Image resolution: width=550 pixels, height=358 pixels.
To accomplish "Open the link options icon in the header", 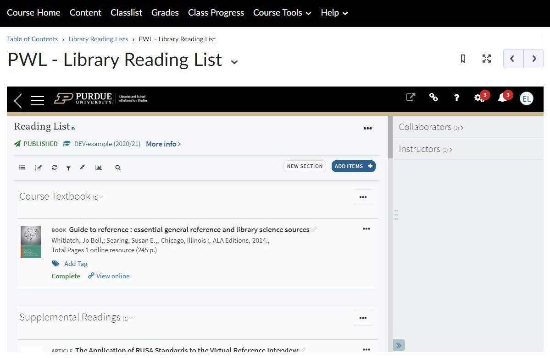I will point(433,98).
